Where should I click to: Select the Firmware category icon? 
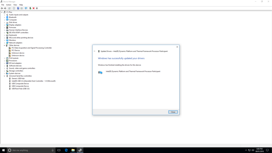point(7,27)
